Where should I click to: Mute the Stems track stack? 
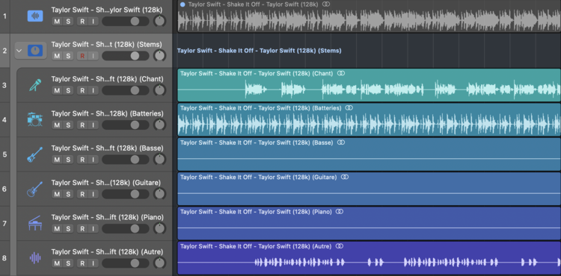pyautogui.click(x=57, y=56)
